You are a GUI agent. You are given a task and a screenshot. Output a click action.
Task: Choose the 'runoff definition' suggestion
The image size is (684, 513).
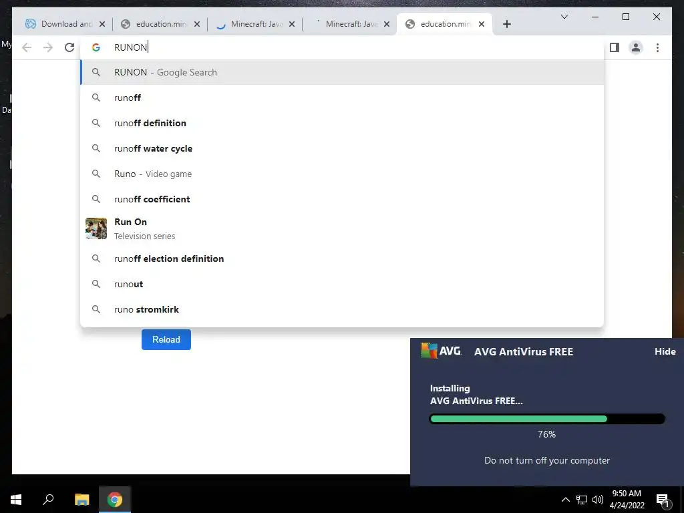[x=343, y=123]
